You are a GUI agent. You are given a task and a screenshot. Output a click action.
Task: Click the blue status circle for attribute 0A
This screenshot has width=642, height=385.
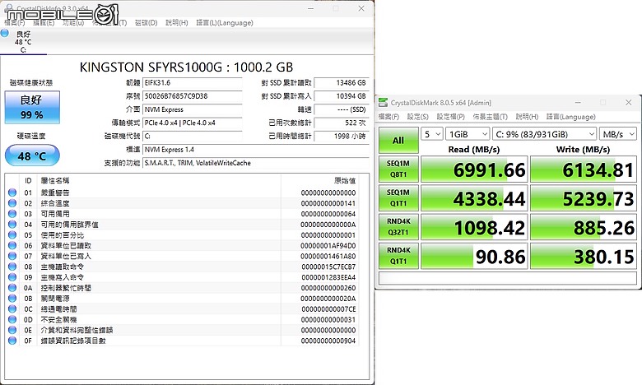[x=12, y=288]
